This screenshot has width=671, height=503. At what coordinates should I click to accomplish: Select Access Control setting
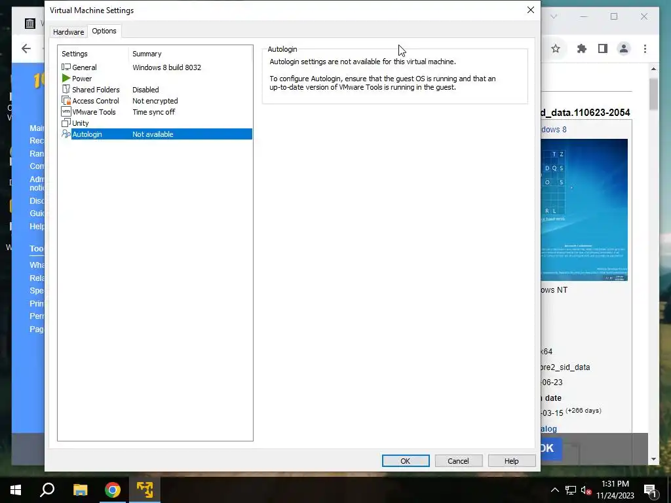coord(157,100)
